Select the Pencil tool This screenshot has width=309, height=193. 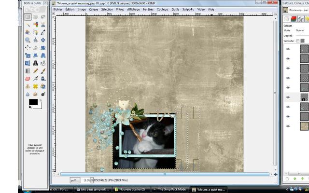click(x=35, y=71)
